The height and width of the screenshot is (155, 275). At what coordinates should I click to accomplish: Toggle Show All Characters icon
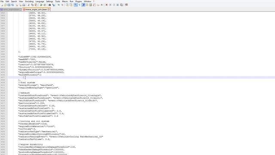pos(79,5)
